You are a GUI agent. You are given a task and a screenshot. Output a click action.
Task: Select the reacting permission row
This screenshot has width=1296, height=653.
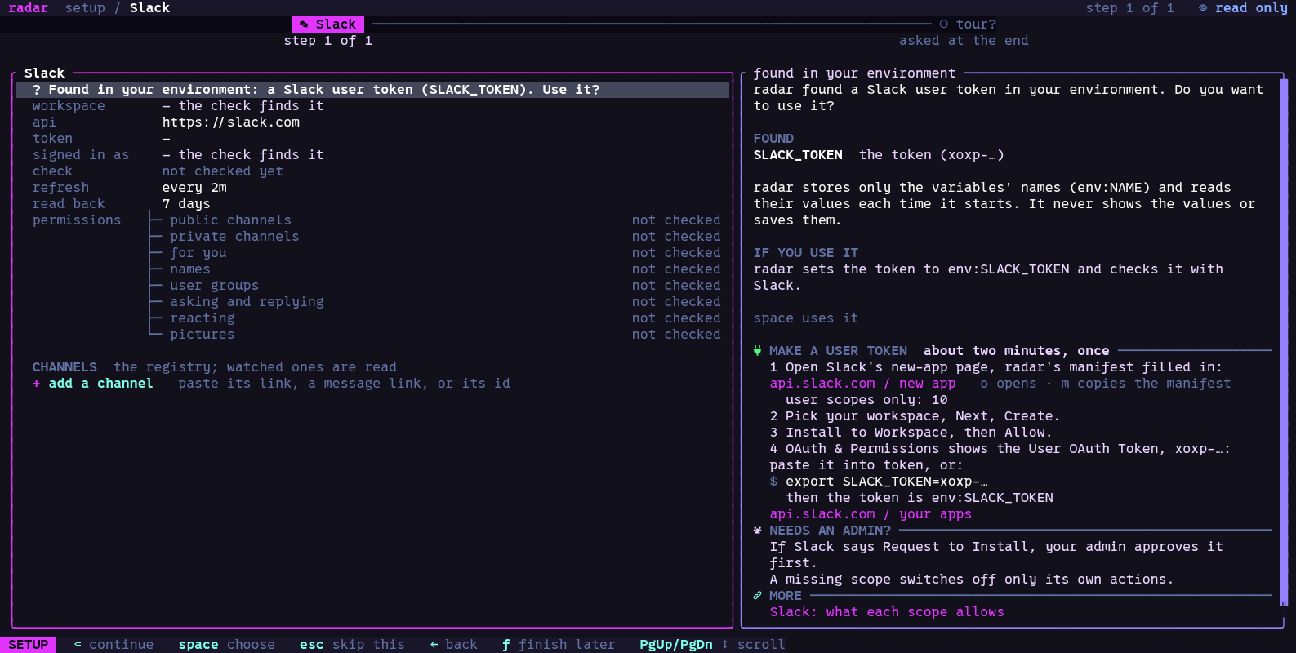tap(435, 318)
